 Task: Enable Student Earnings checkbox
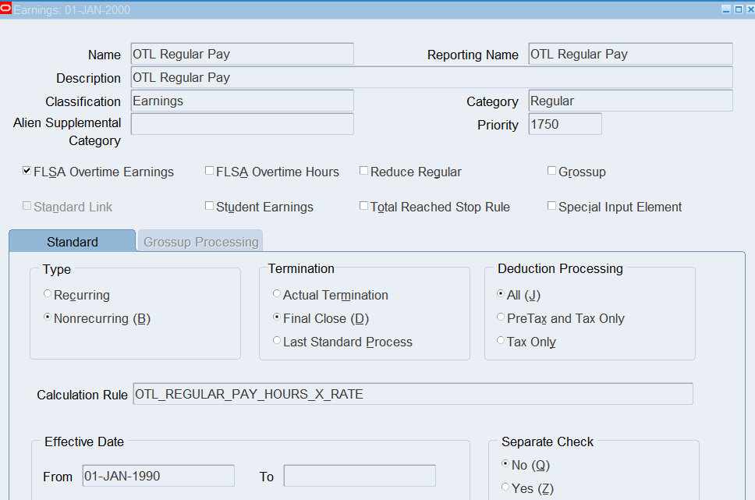(209, 206)
